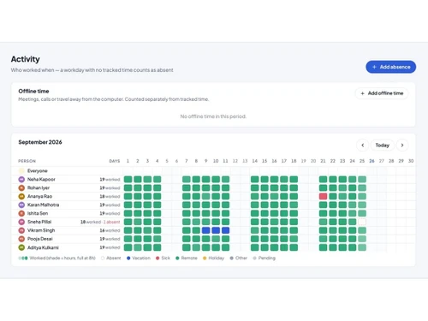
Task: Click the Sick legend entry
Action: pos(163,258)
